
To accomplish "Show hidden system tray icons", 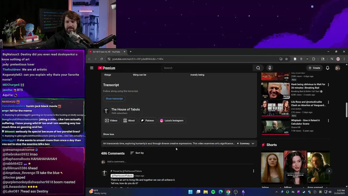I will tap(277, 192).
